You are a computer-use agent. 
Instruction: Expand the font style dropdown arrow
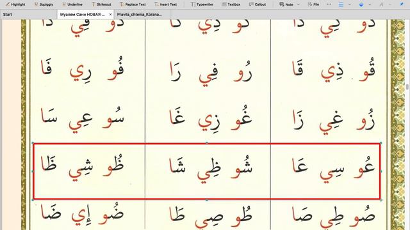tap(390, 4)
